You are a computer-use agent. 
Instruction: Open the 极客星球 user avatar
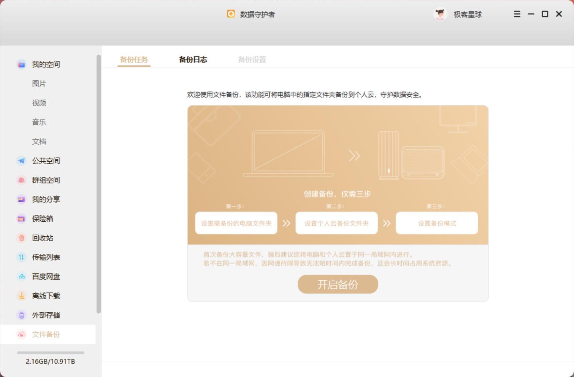coord(440,14)
